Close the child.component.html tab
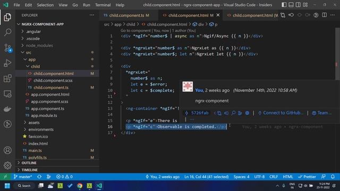The width and height of the screenshot is (340, 191). point(218,15)
